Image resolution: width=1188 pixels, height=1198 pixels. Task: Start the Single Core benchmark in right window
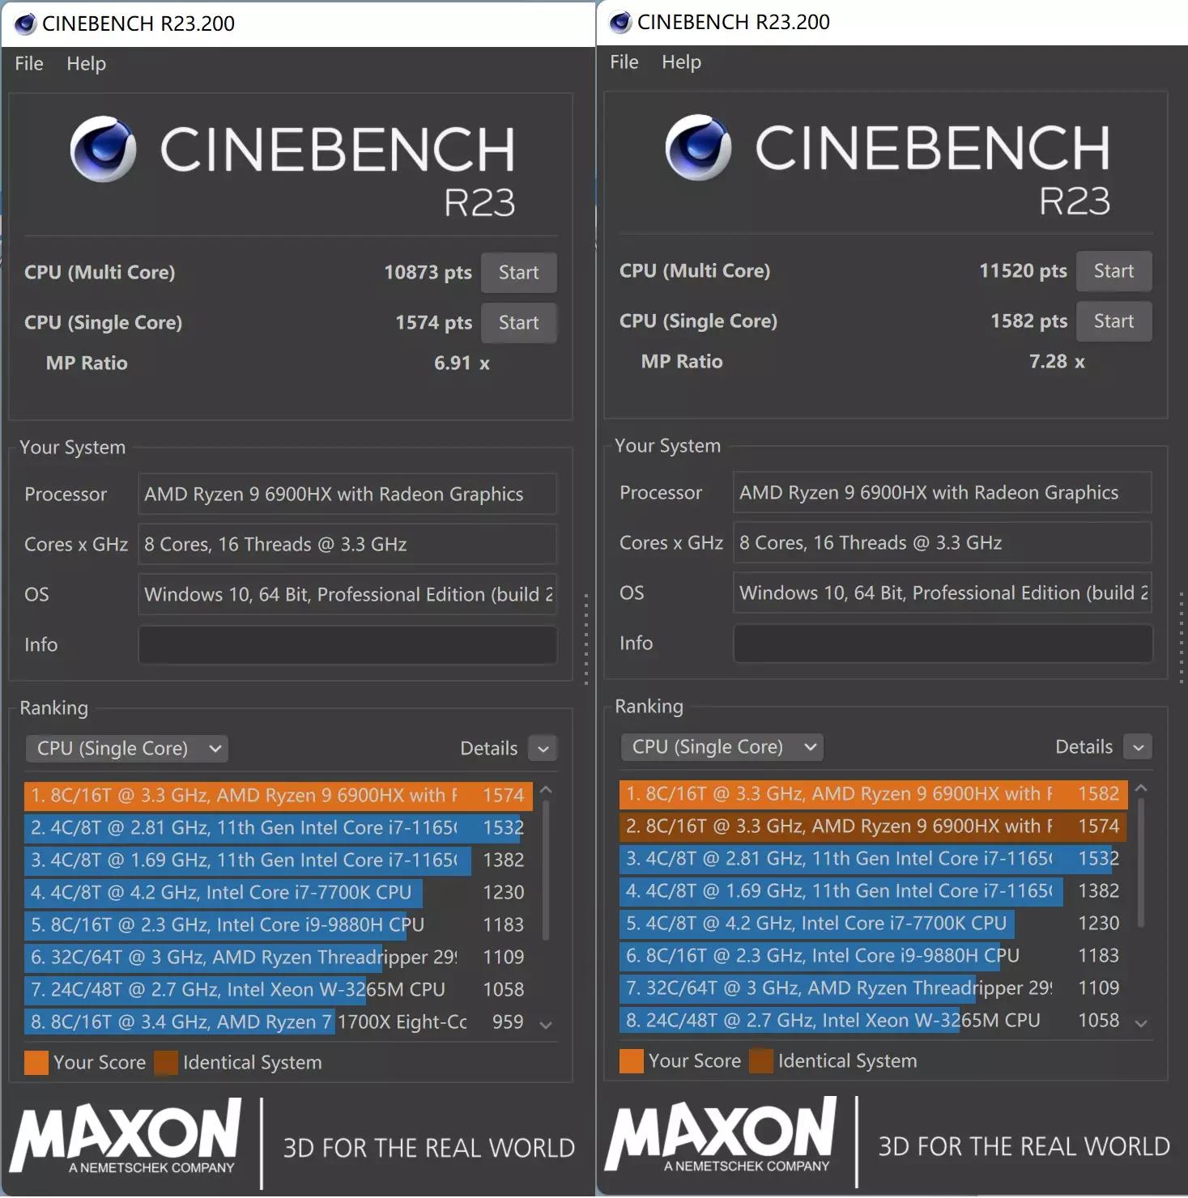(1113, 321)
